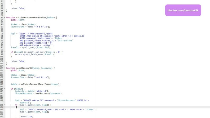Click the '$currentTime = date' statement on line 87
Viewport: 210px width, 118px height.
click(x=30, y=27)
